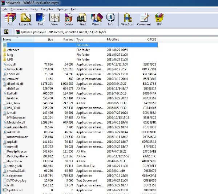This screenshot has height=194, width=218.
Task: Select the haalis.ax file name
Action: tap(13, 98)
